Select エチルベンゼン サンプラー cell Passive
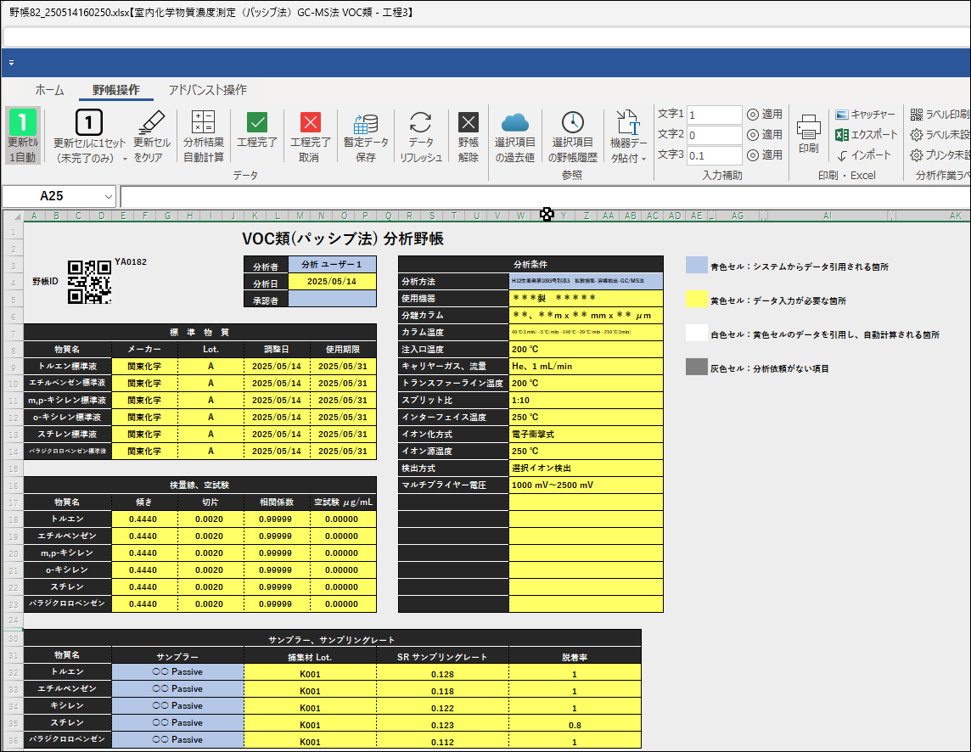 (177, 689)
